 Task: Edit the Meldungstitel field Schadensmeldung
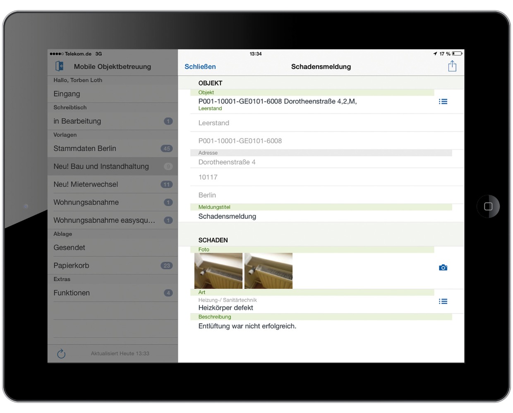(x=227, y=216)
